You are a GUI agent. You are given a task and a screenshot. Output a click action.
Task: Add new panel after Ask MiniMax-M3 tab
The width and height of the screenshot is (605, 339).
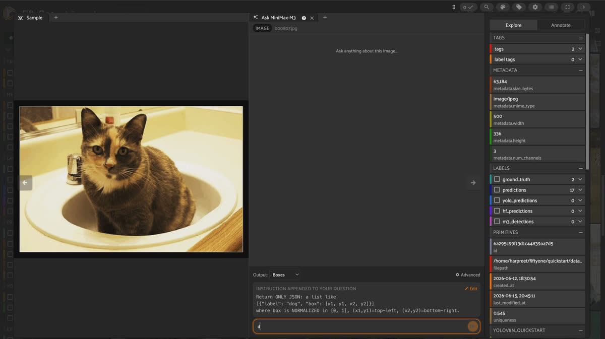[x=325, y=18]
